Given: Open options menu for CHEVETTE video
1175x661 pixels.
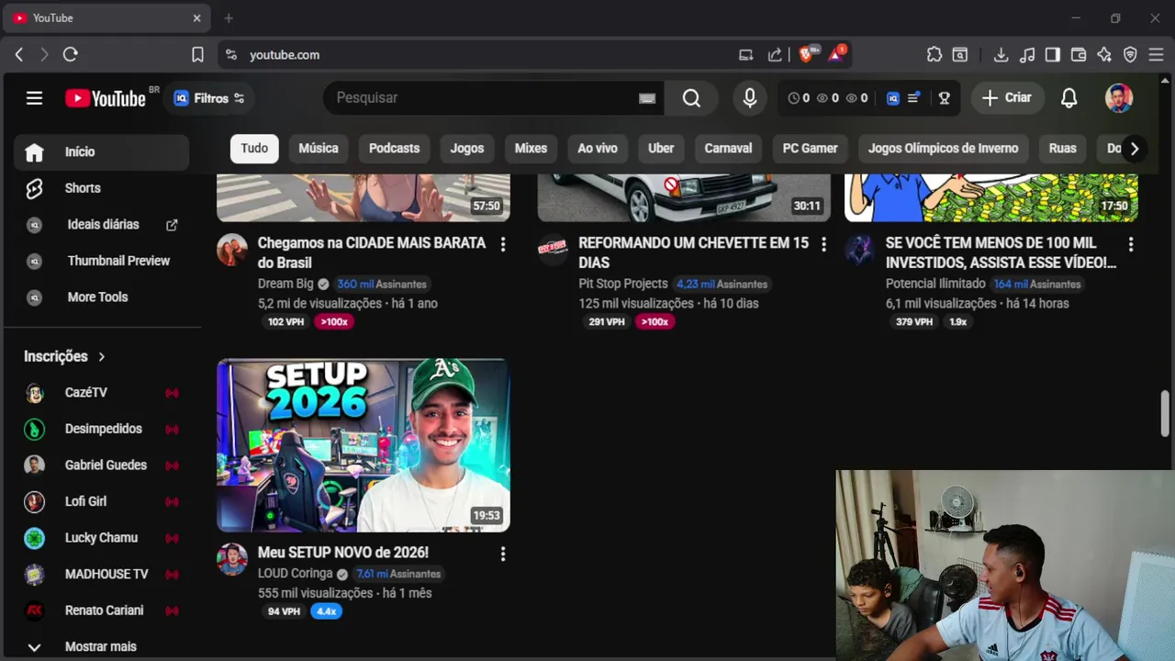Looking at the screenshot, I should click(823, 244).
